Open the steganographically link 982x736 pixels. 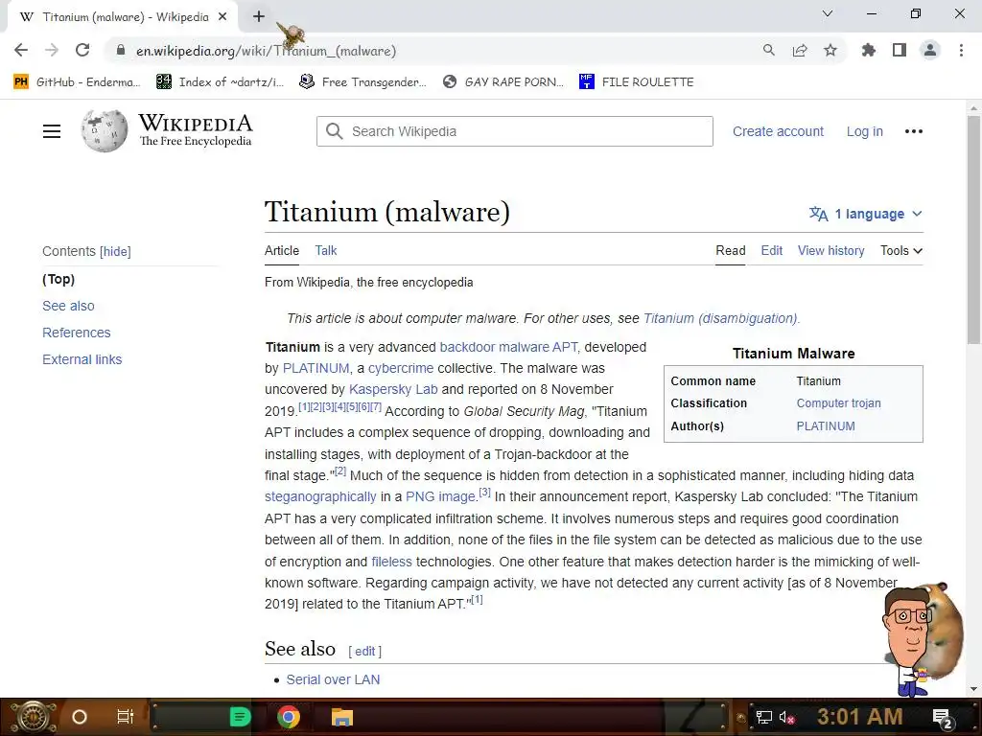click(x=320, y=497)
